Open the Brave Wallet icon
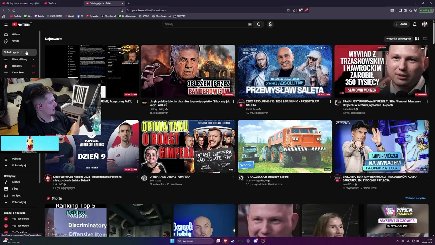Viewport: 435px width, 245px height. (x=405, y=10)
